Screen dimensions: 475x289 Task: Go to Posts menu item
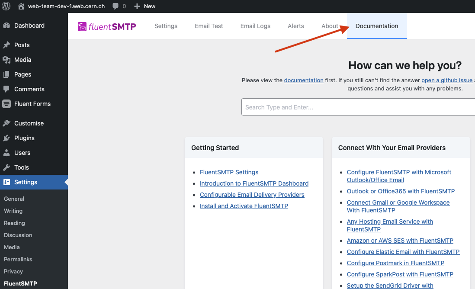point(22,45)
